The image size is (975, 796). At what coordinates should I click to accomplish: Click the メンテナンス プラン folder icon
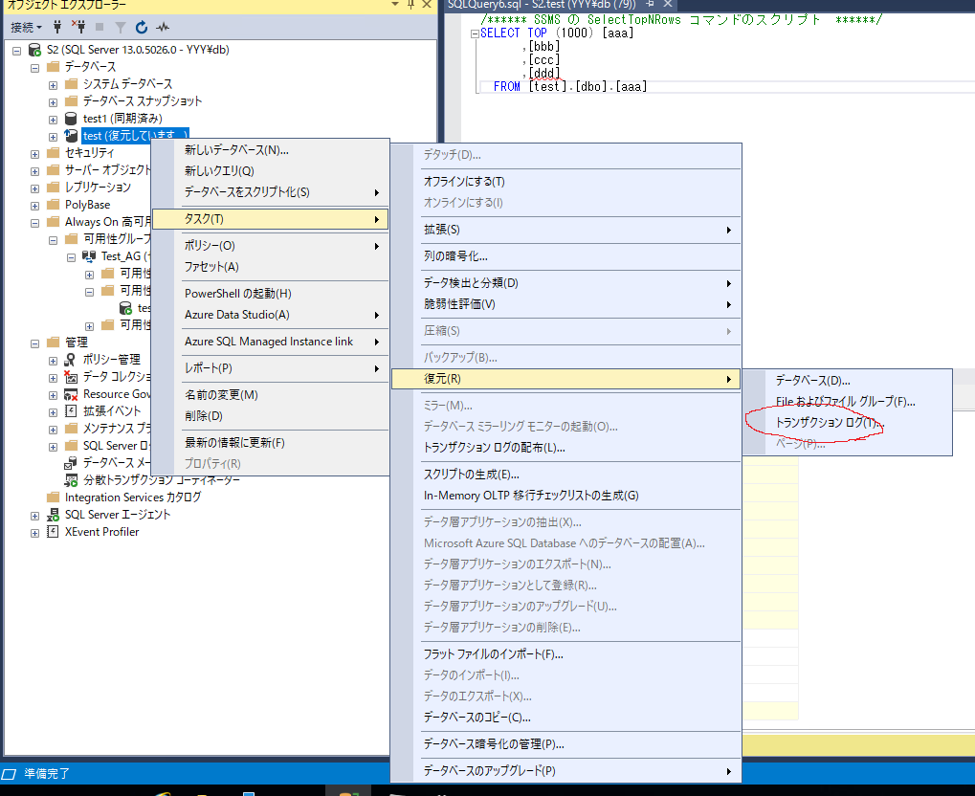(71, 429)
